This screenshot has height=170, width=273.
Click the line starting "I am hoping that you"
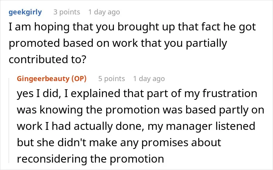132,27
